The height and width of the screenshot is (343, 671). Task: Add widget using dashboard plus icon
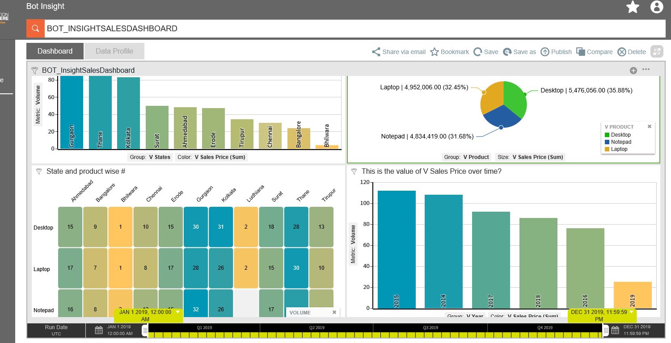click(x=633, y=70)
